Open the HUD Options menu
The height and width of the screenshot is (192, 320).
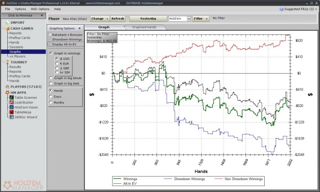tap(40, 9)
